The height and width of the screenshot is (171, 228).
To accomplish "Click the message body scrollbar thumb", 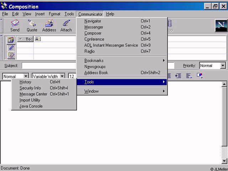I will pyautogui.click(x=224, y=116).
